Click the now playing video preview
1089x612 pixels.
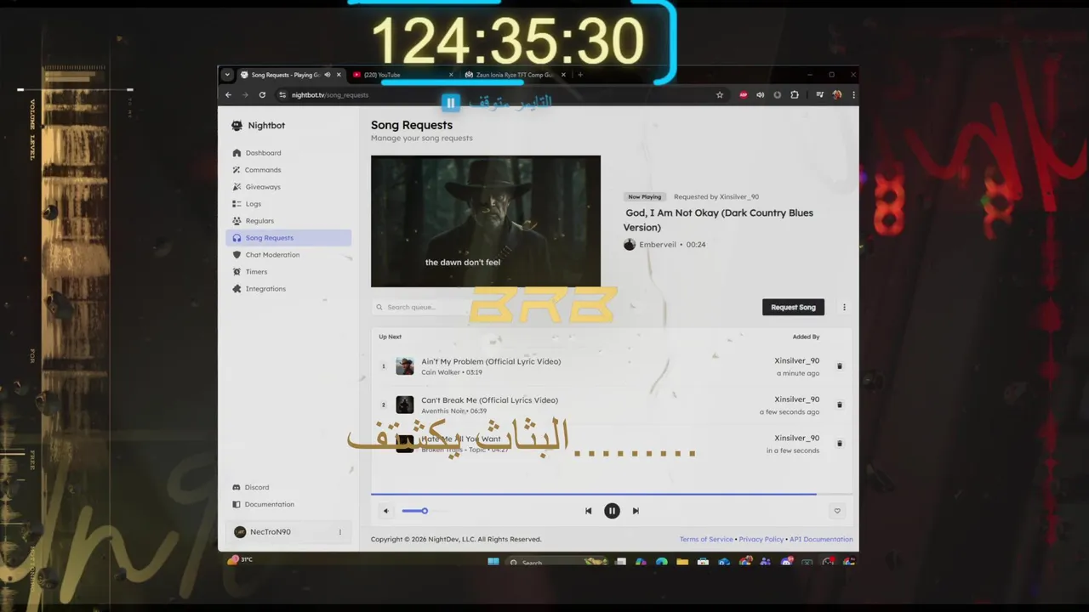click(486, 221)
